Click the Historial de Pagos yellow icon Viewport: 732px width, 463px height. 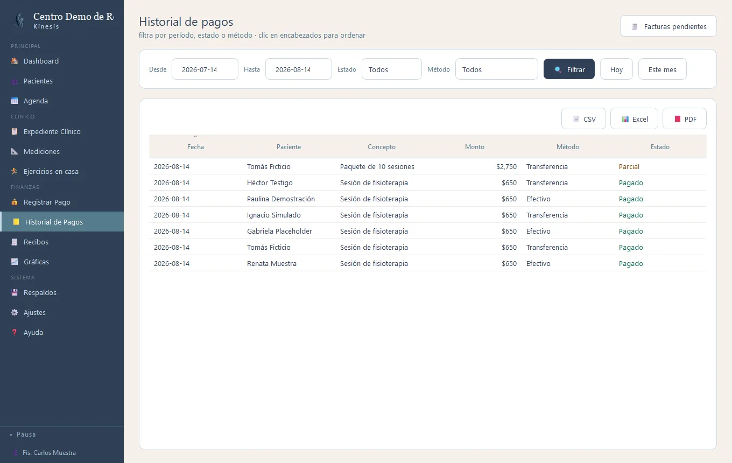(16, 222)
